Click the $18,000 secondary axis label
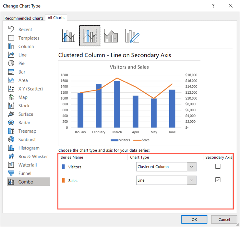Screen dimensions: 240x227 (x=191, y=75)
